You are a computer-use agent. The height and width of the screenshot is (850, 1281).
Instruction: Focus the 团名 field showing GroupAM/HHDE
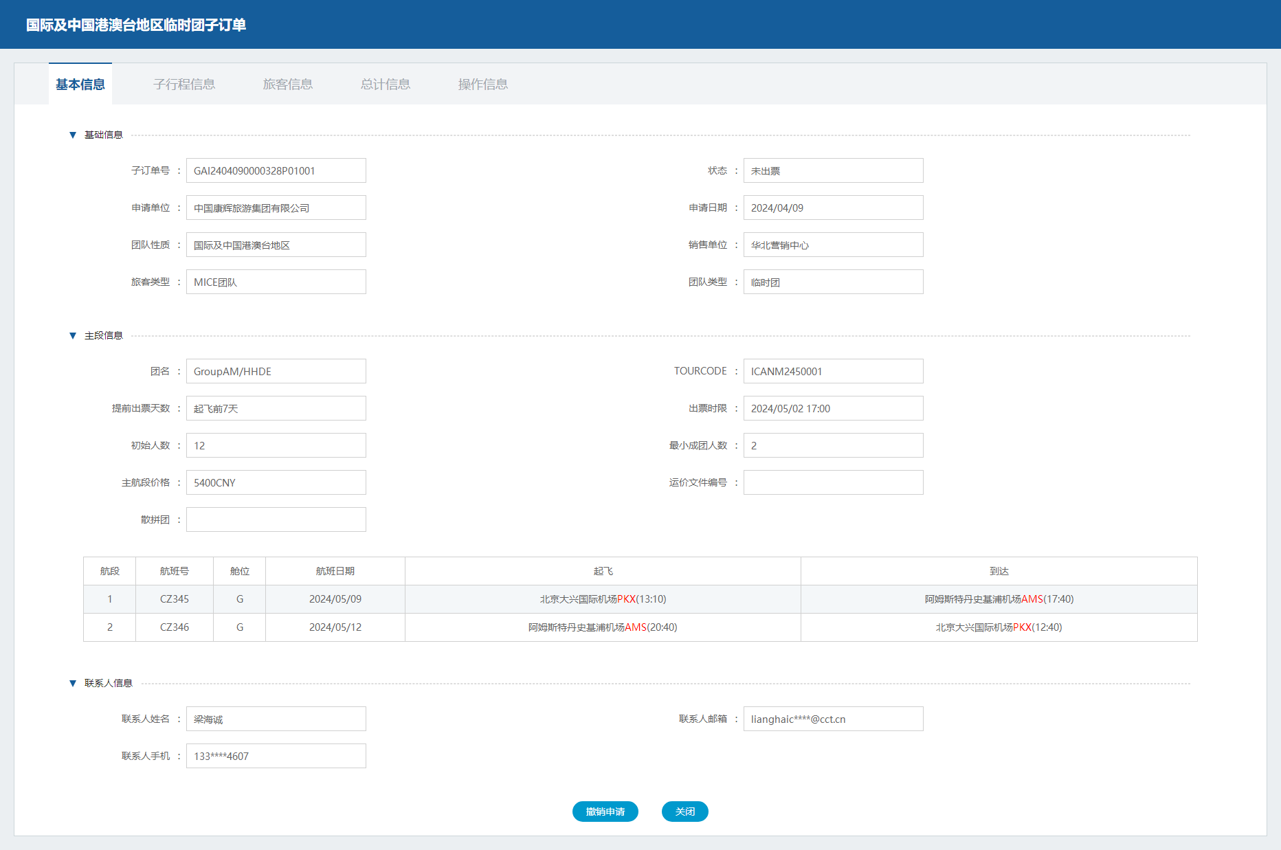pos(276,372)
